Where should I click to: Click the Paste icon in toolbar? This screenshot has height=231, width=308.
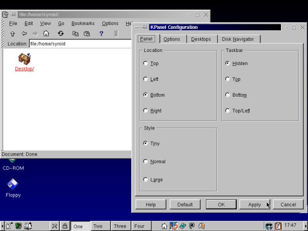pyautogui.click(x=87, y=34)
